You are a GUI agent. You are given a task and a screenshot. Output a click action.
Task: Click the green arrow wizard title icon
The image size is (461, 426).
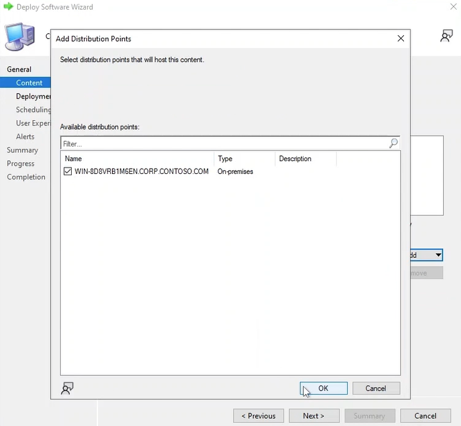pyautogui.click(x=8, y=6)
